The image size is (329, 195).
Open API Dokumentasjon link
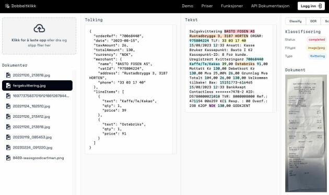click(271, 6)
